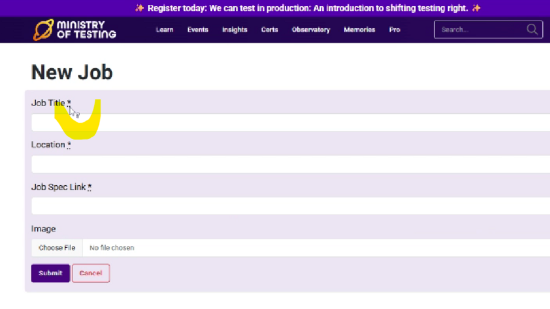Click the magnifying glass search icon
Viewport: 550px width, 309px height.
click(x=532, y=30)
